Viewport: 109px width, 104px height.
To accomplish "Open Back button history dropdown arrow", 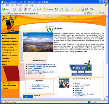I will (x=11, y=9).
